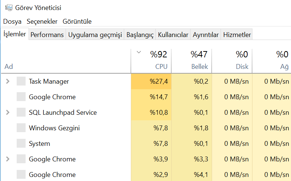Sort processes by the Bellek column
Screen dimensions: 291x181
point(192,61)
